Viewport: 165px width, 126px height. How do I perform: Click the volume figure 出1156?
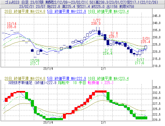(112, 7)
